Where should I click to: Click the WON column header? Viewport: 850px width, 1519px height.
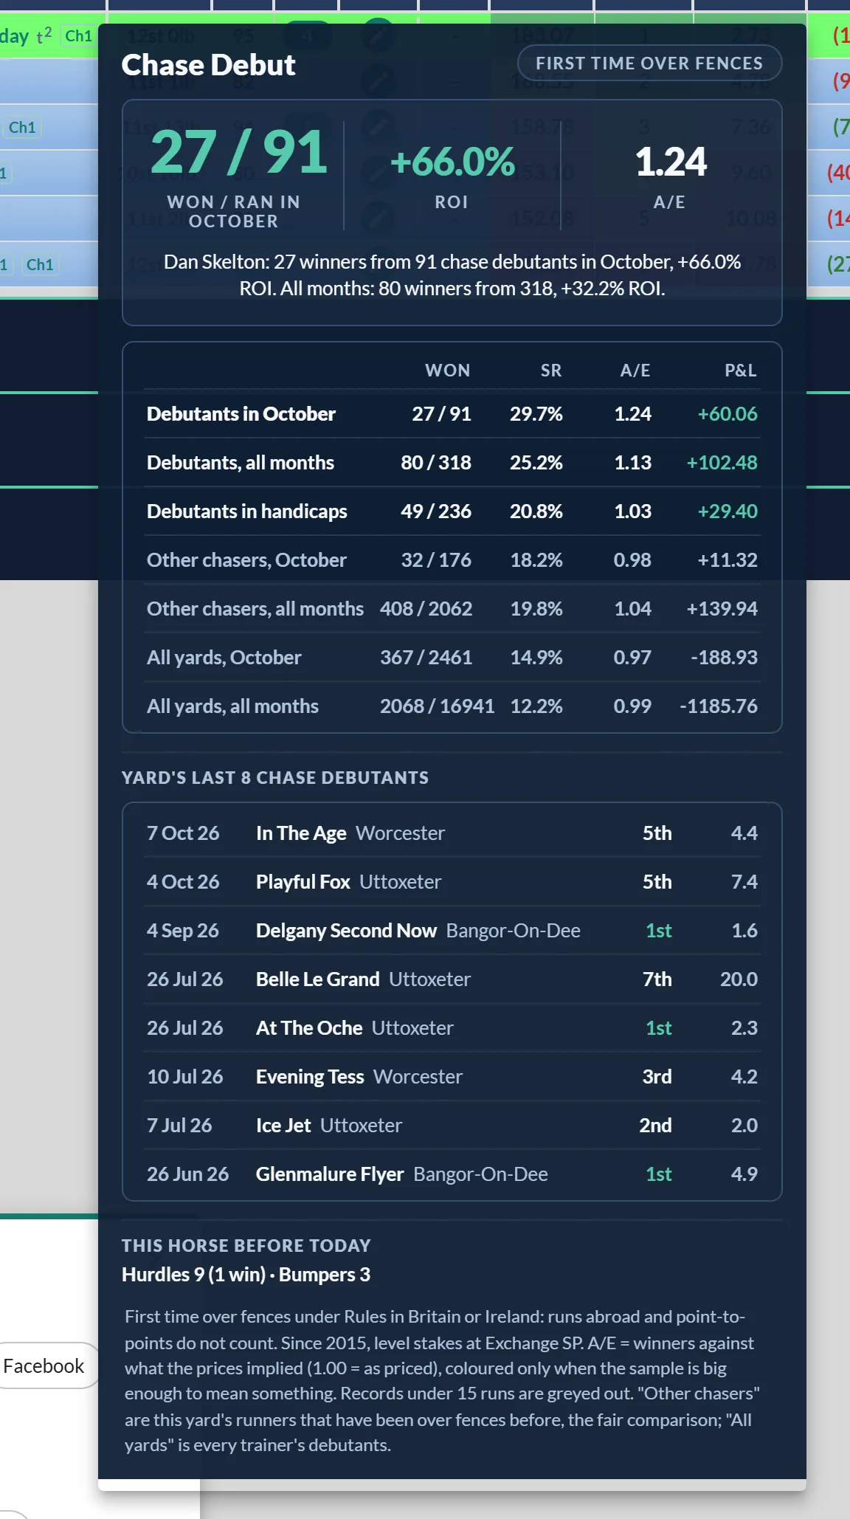coord(447,371)
